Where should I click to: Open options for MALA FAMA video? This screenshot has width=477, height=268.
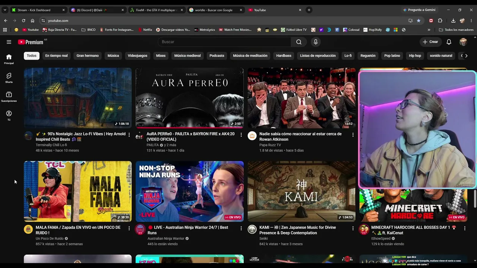pos(129,228)
